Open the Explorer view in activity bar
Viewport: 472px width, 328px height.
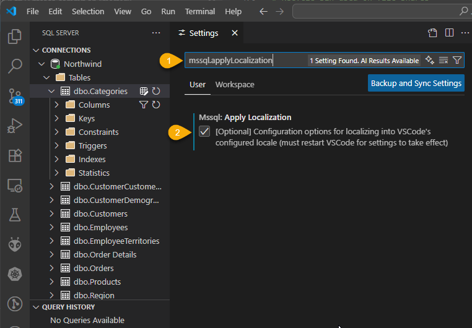[x=14, y=37]
